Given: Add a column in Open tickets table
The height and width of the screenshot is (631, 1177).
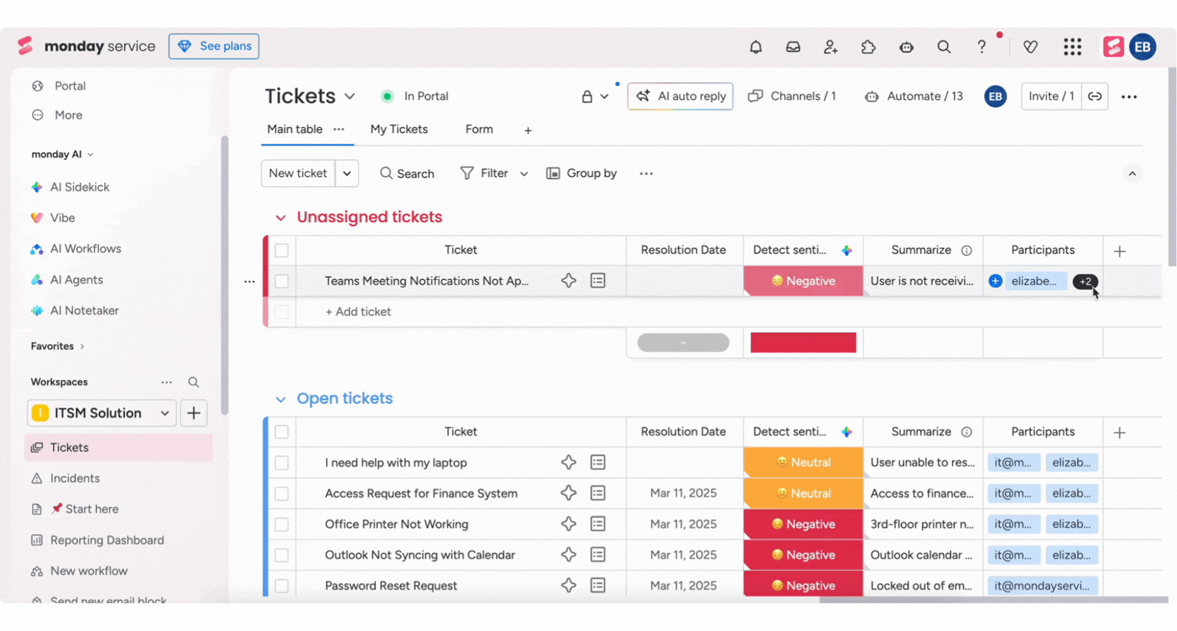Looking at the screenshot, I should coord(1119,432).
